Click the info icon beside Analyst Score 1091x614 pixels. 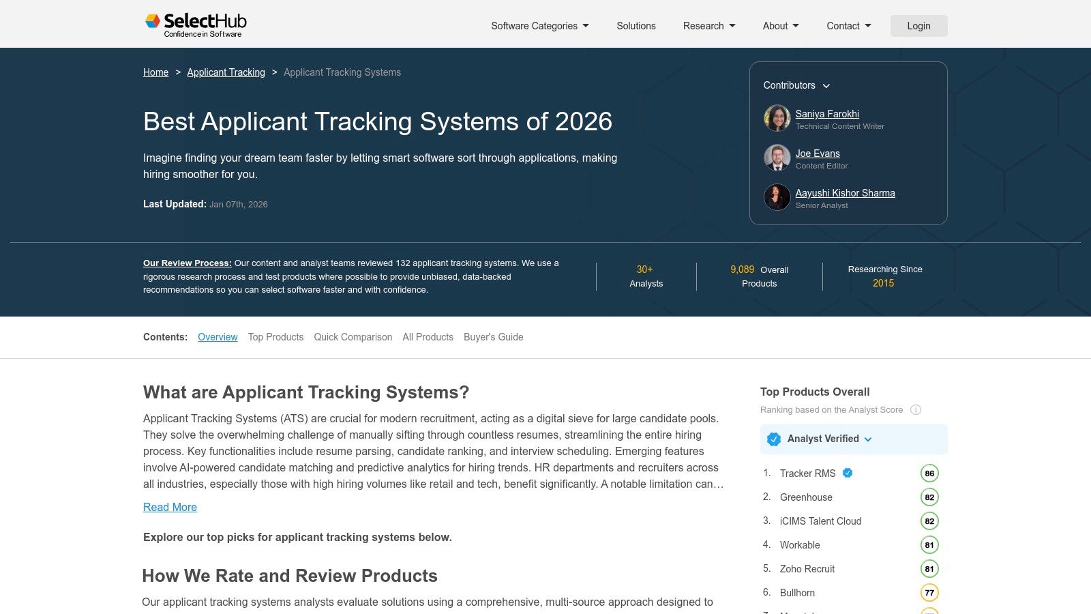point(916,409)
